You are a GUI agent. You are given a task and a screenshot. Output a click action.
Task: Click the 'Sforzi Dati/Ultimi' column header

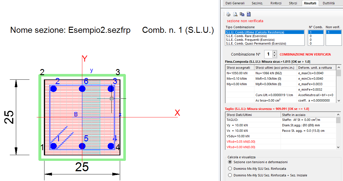coord(253,115)
